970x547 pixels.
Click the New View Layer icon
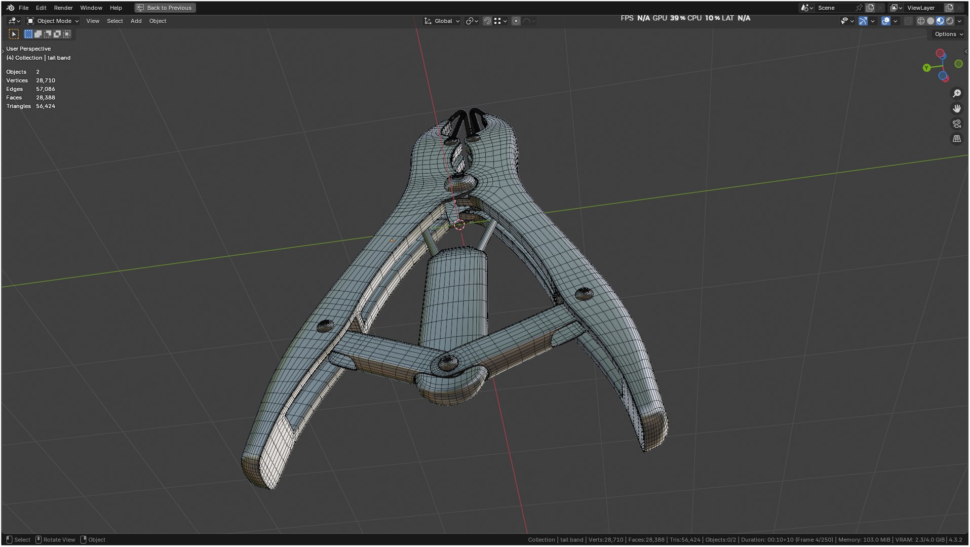949,8
